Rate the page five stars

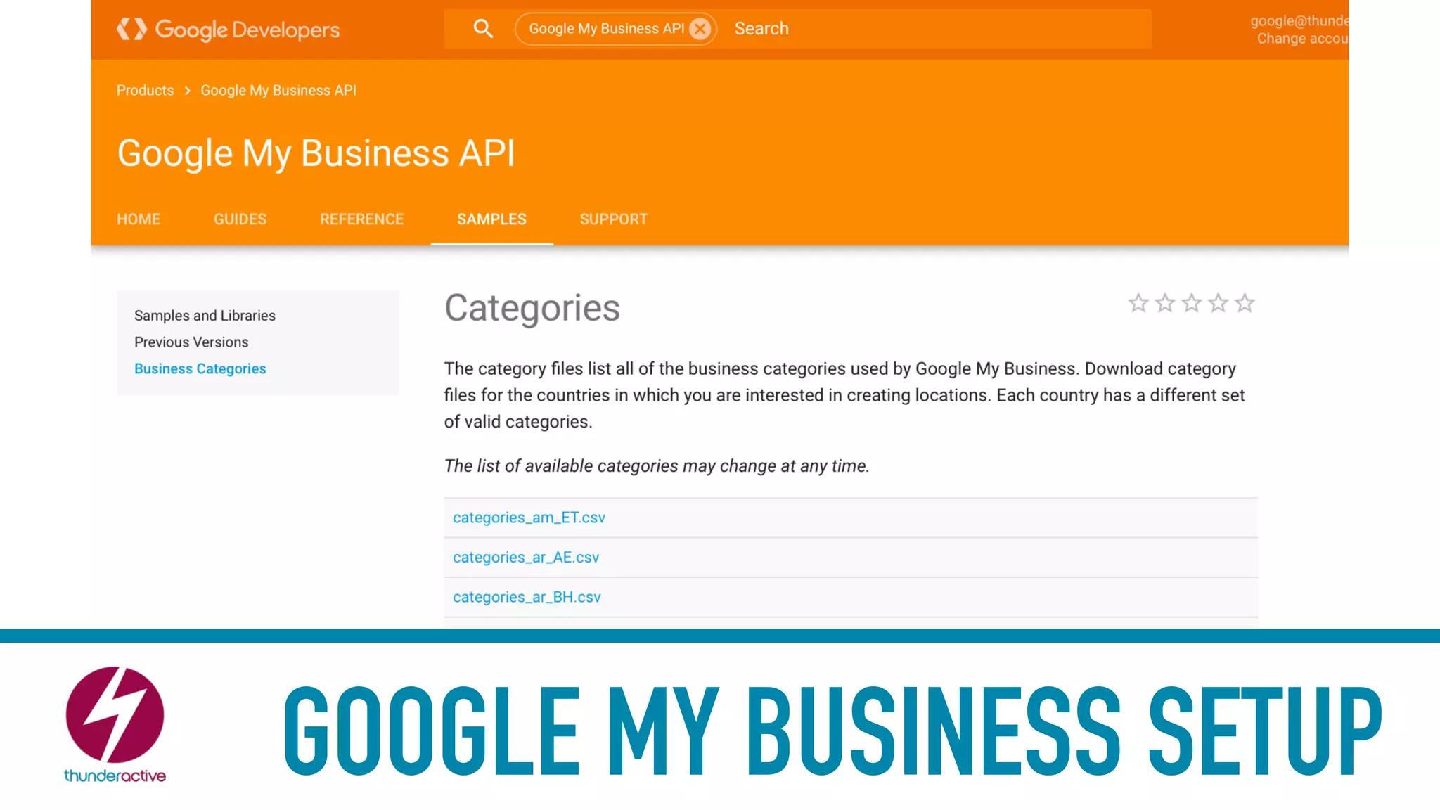click(1245, 303)
